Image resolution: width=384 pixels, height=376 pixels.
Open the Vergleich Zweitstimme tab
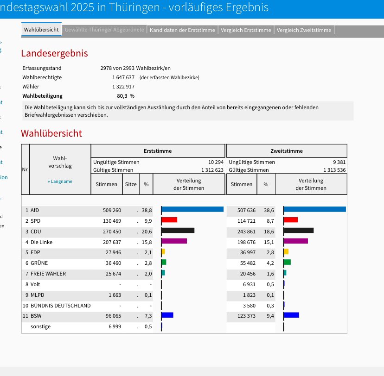(x=304, y=30)
